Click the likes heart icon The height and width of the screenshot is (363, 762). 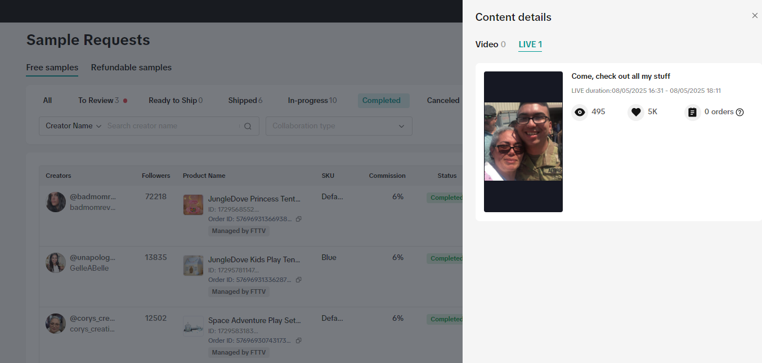[636, 113]
